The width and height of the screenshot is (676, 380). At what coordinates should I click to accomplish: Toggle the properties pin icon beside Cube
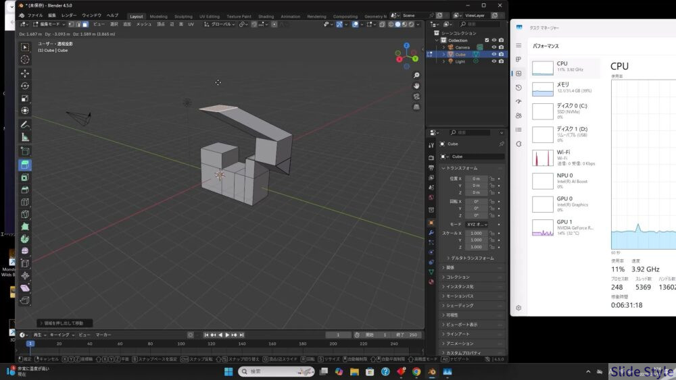pyautogui.click(x=501, y=144)
